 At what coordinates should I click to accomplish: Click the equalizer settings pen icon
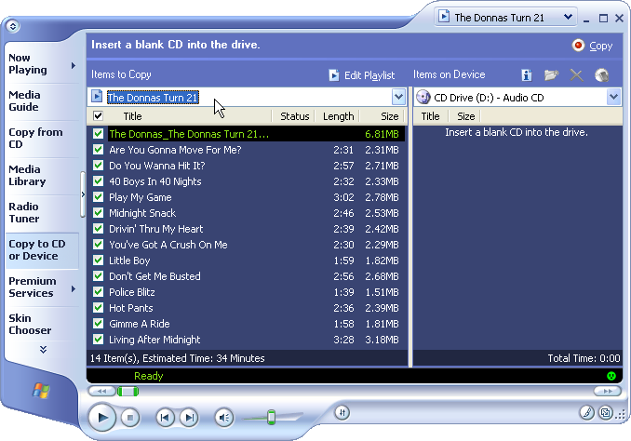pos(586,412)
